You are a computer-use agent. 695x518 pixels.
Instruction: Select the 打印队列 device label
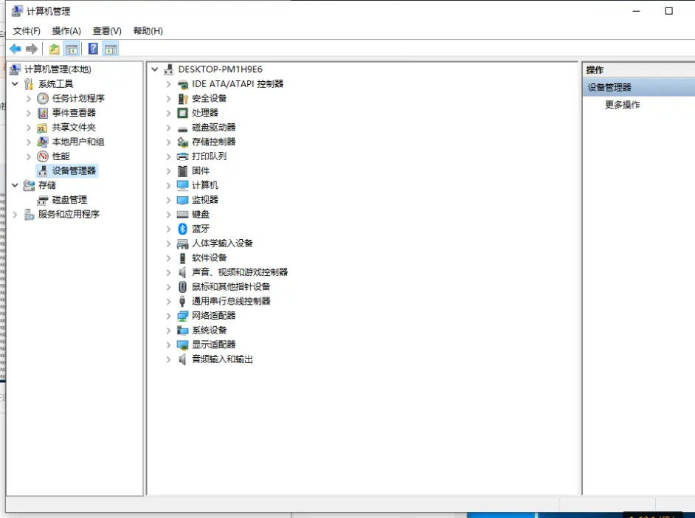pos(210,156)
